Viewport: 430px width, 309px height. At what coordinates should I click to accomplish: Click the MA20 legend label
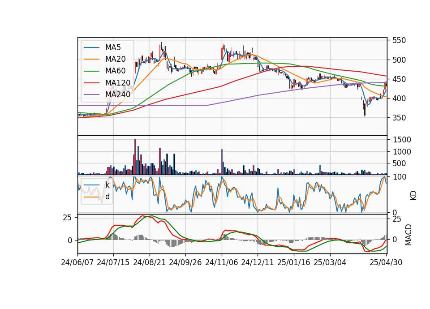[115, 59]
